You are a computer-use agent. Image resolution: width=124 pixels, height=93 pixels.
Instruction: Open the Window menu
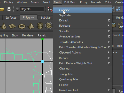point(22,2)
